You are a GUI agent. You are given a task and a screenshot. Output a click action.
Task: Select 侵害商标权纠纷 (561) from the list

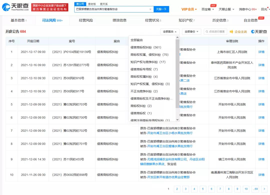(x=146, y=47)
